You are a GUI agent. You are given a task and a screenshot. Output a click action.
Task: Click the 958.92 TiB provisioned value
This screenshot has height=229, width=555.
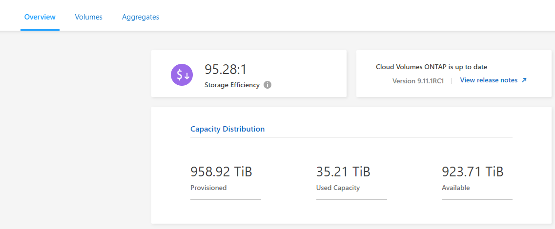point(221,172)
